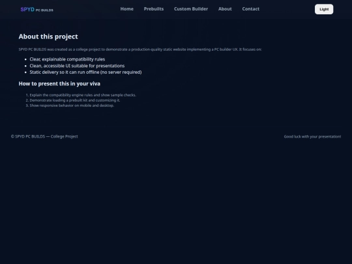Open the Contact page
Screen dimensions: 352x264
click(251, 9)
